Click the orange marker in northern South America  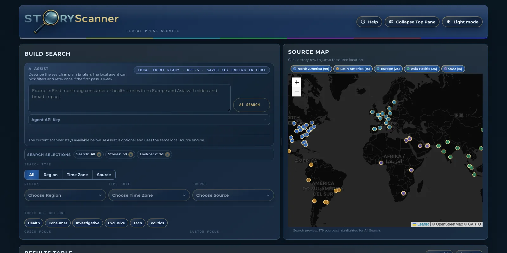(311, 165)
